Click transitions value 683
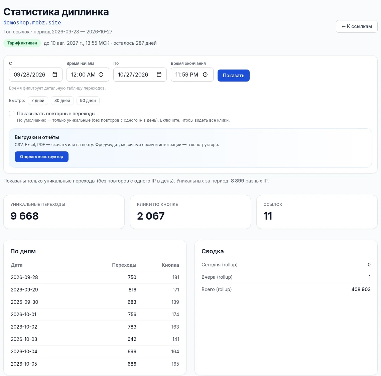Image resolution: width=381 pixels, height=376 pixels. click(132, 302)
